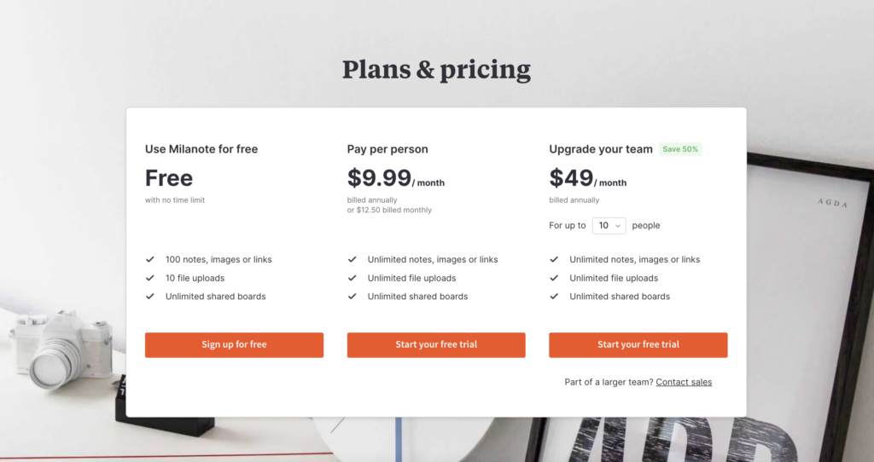Start free trial for Upgrade your team plan
The width and height of the screenshot is (874, 462).
pos(638,344)
